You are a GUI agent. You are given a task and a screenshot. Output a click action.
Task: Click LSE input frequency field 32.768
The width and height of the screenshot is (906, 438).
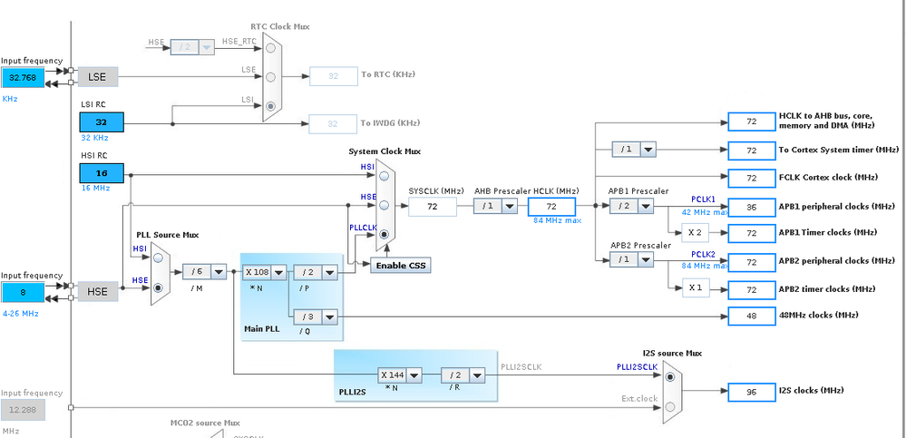point(23,77)
